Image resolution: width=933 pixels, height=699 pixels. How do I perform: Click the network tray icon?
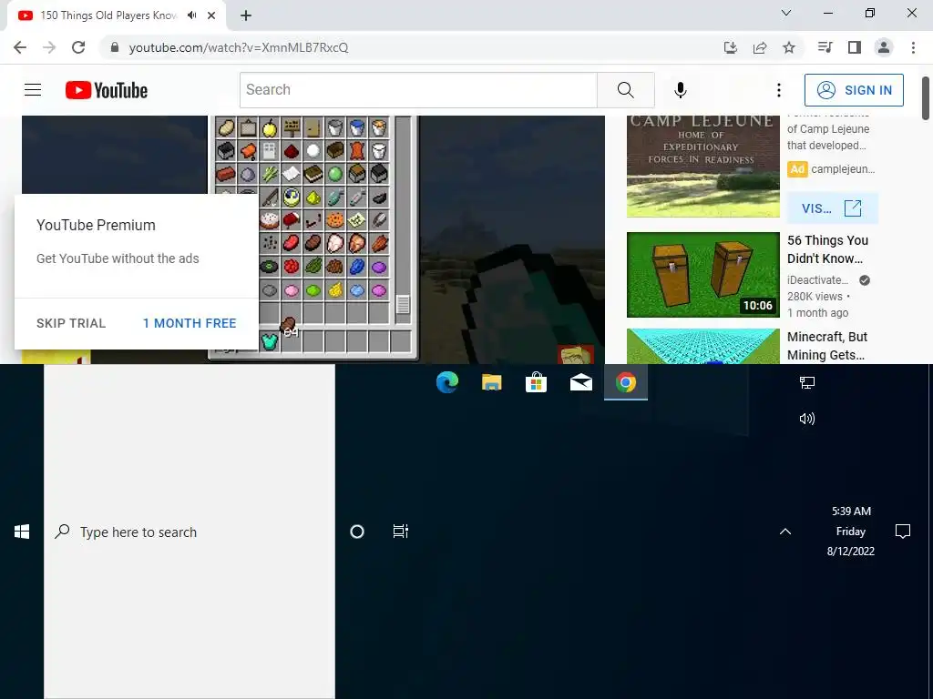click(807, 383)
